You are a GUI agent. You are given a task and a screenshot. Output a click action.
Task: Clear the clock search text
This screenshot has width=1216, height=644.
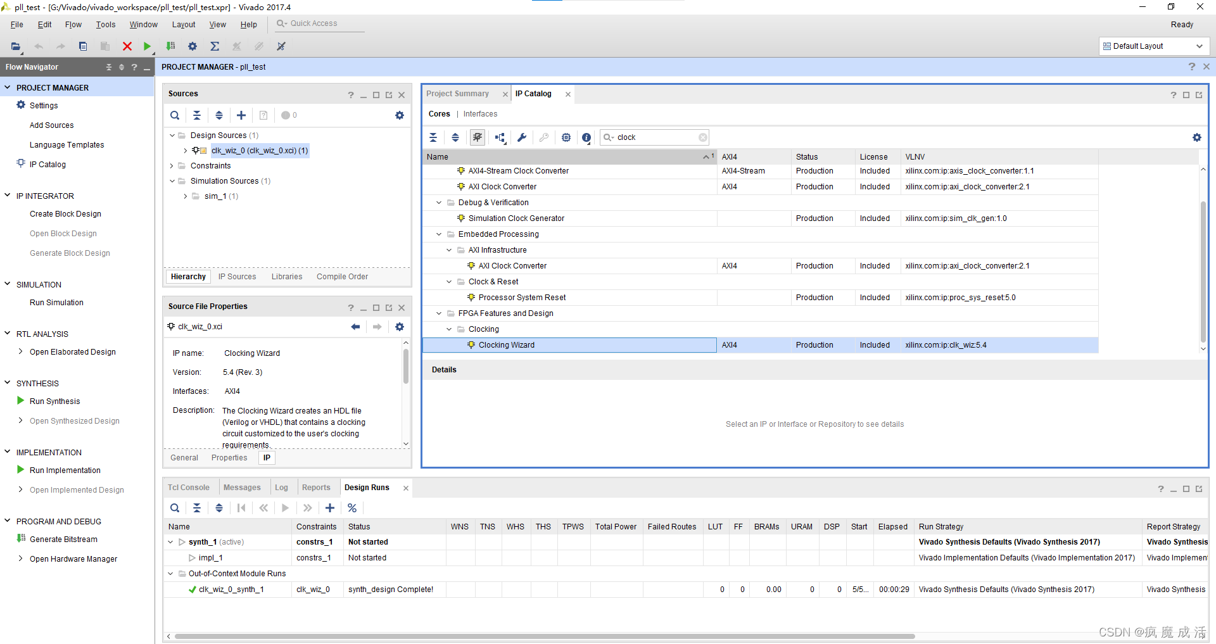[x=703, y=137]
